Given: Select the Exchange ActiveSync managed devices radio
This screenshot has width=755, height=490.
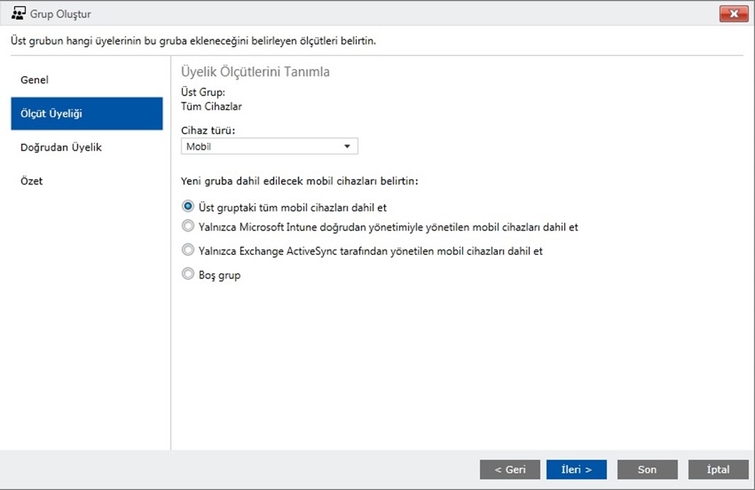Looking at the screenshot, I should point(188,250).
